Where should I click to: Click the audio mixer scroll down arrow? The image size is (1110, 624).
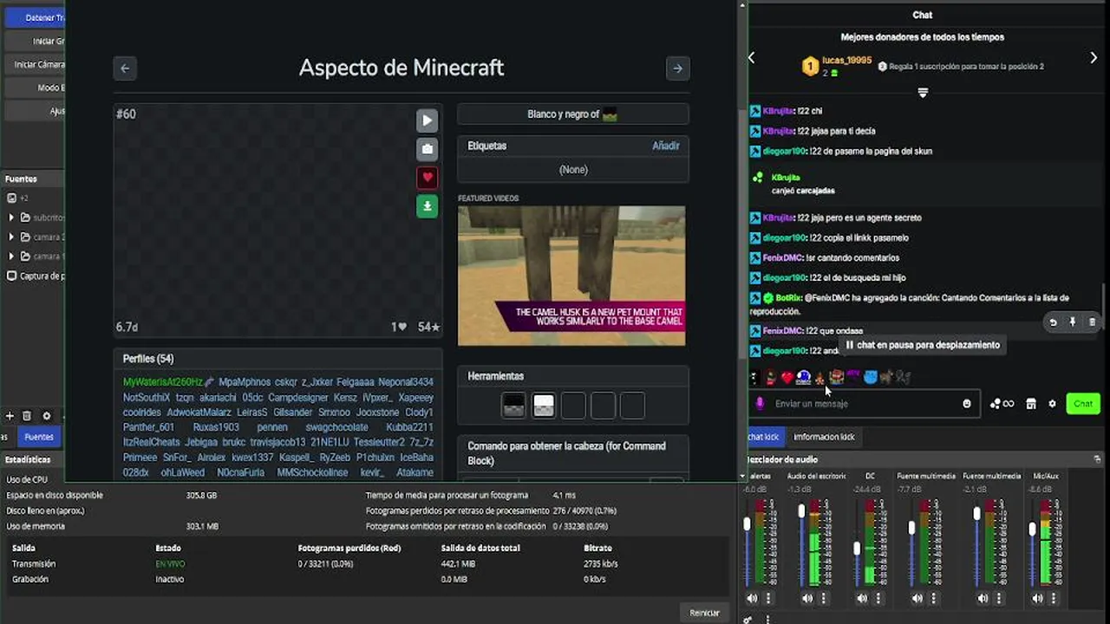(x=742, y=476)
